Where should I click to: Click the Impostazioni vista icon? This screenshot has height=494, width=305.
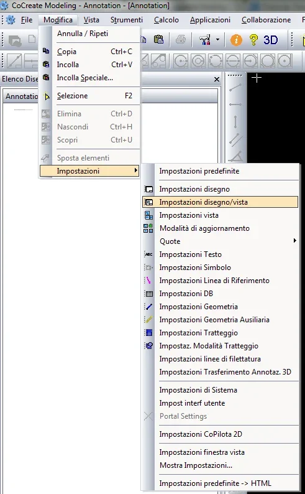pyautogui.click(x=148, y=215)
